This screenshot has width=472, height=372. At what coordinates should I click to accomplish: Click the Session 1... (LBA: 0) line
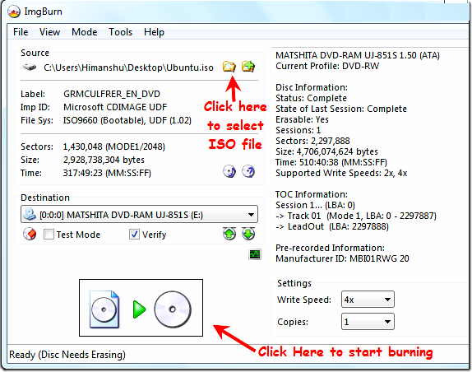click(315, 205)
